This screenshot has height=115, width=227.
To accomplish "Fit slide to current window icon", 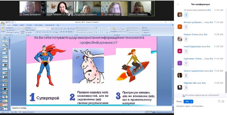I will 172,112.
